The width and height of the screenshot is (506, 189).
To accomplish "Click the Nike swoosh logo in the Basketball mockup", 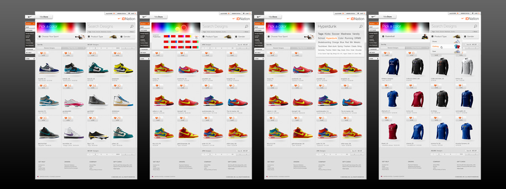I will click(373, 17).
